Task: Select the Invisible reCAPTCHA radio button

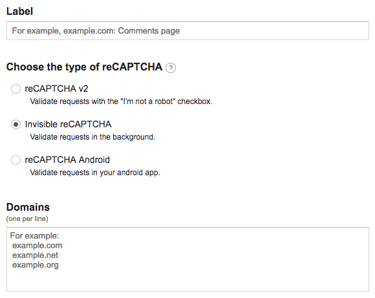Action: tap(16, 124)
